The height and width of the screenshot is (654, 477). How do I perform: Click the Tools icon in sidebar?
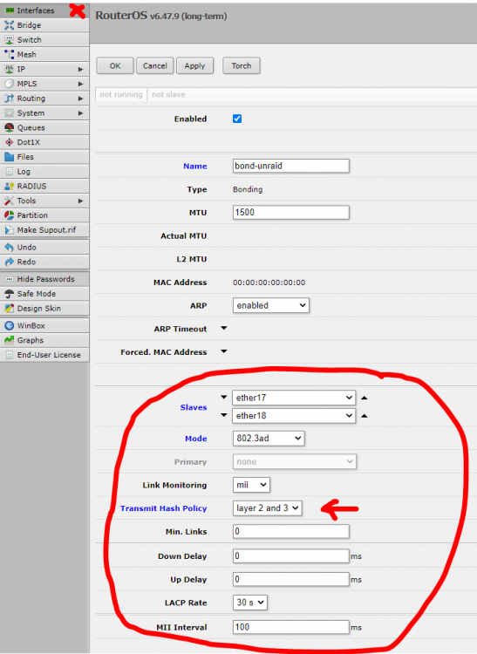pos(10,201)
